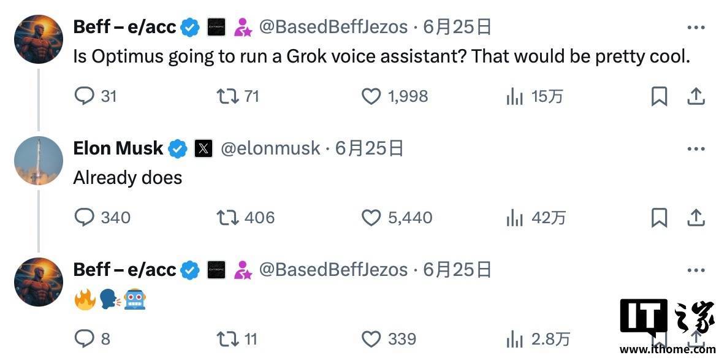Open more options on Elon Musk's tweet
The image size is (727, 363).
(696, 149)
